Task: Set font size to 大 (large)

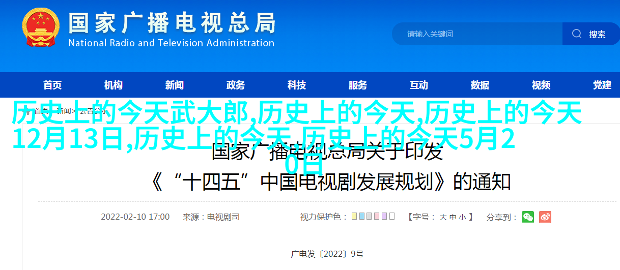Action: click(x=443, y=217)
